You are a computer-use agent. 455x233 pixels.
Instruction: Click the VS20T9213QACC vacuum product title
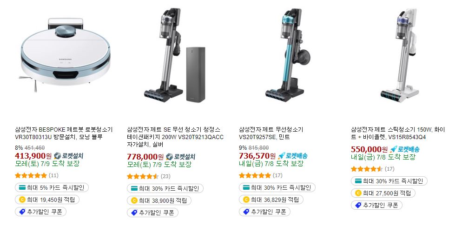tap(175, 137)
